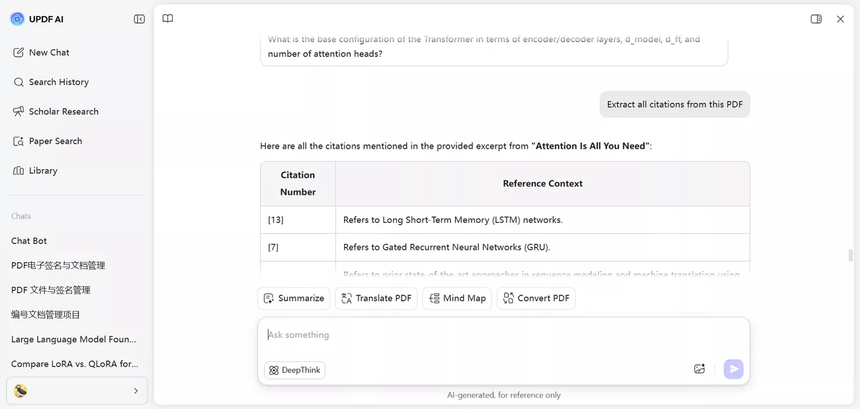
Task: Generate a Mind Map
Action: [457, 298]
